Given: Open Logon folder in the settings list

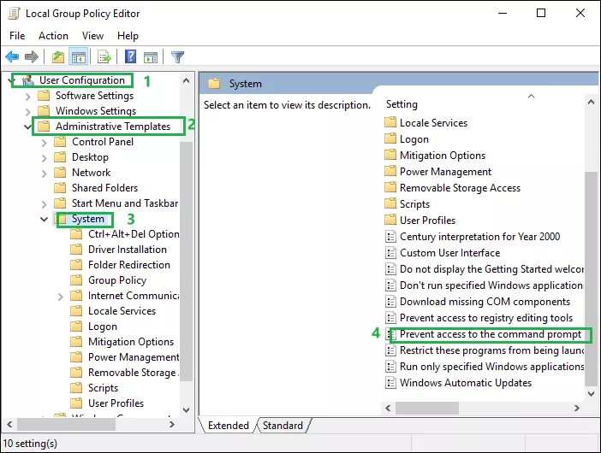Looking at the screenshot, I should pyautogui.click(x=414, y=139).
